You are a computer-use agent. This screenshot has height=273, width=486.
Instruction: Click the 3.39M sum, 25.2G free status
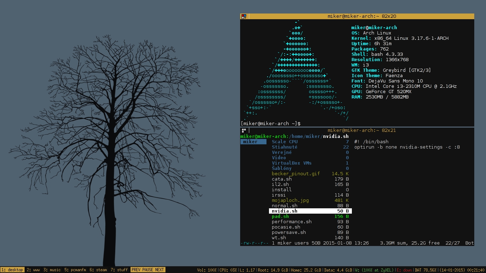click(x=410, y=243)
